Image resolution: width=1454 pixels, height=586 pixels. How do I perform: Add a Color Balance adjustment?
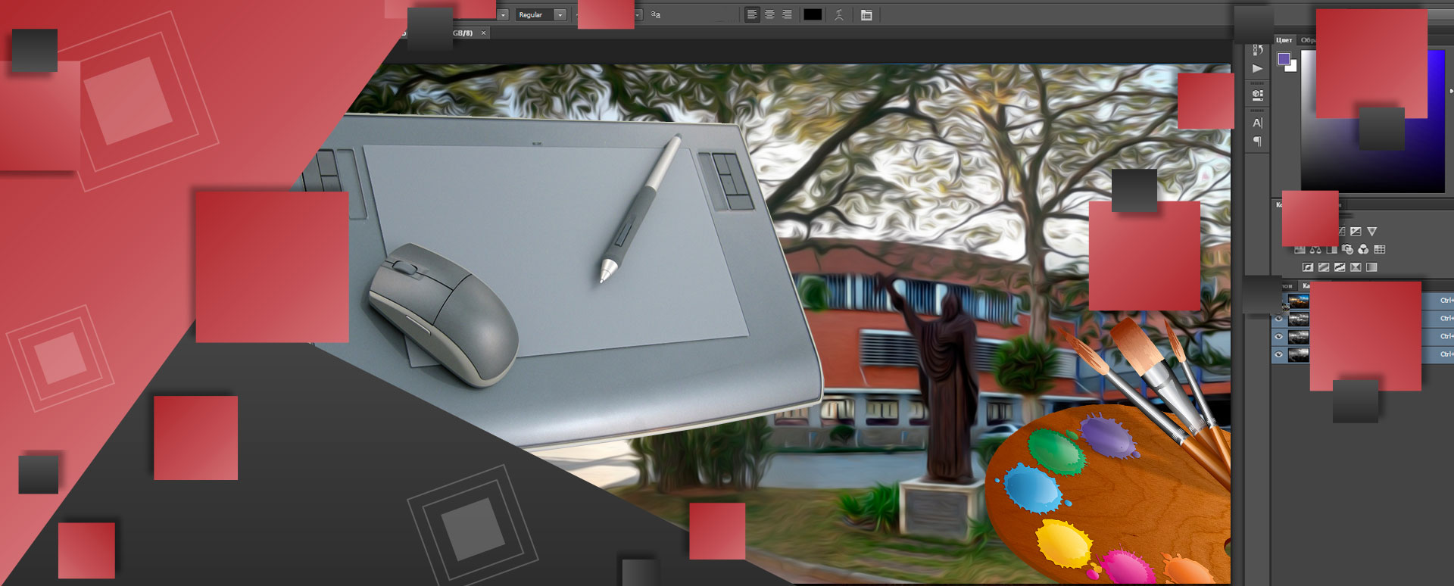(1315, 249)
